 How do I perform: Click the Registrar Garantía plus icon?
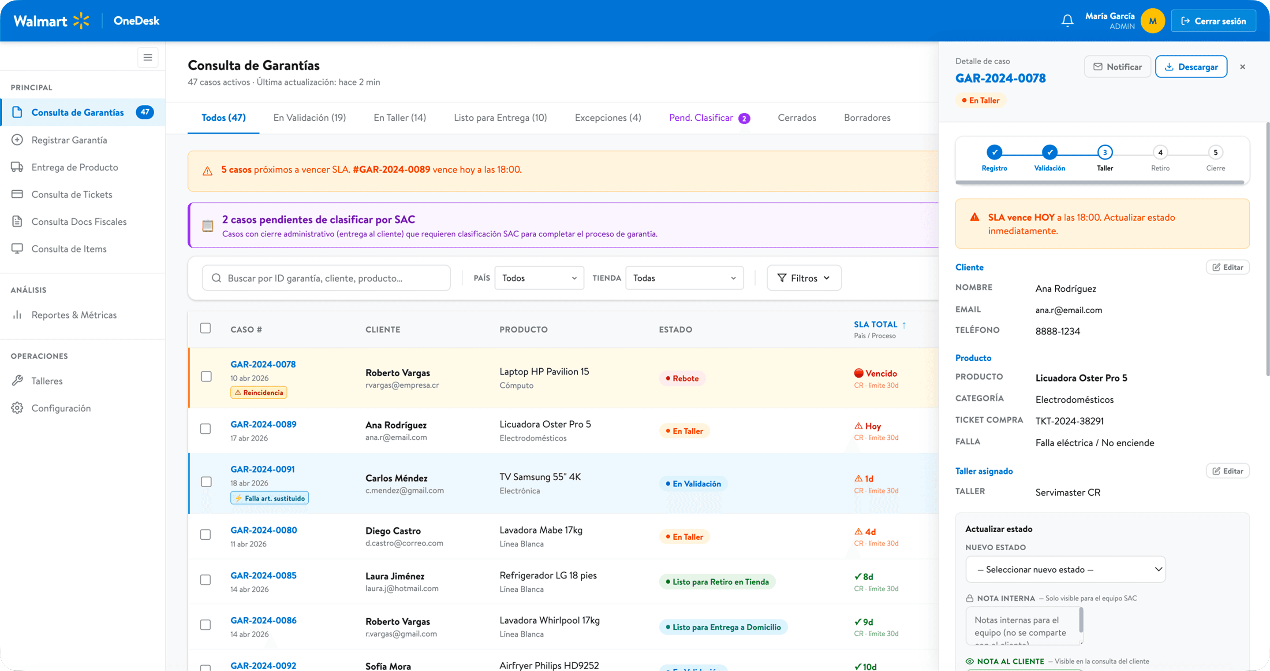click(17, 140)
